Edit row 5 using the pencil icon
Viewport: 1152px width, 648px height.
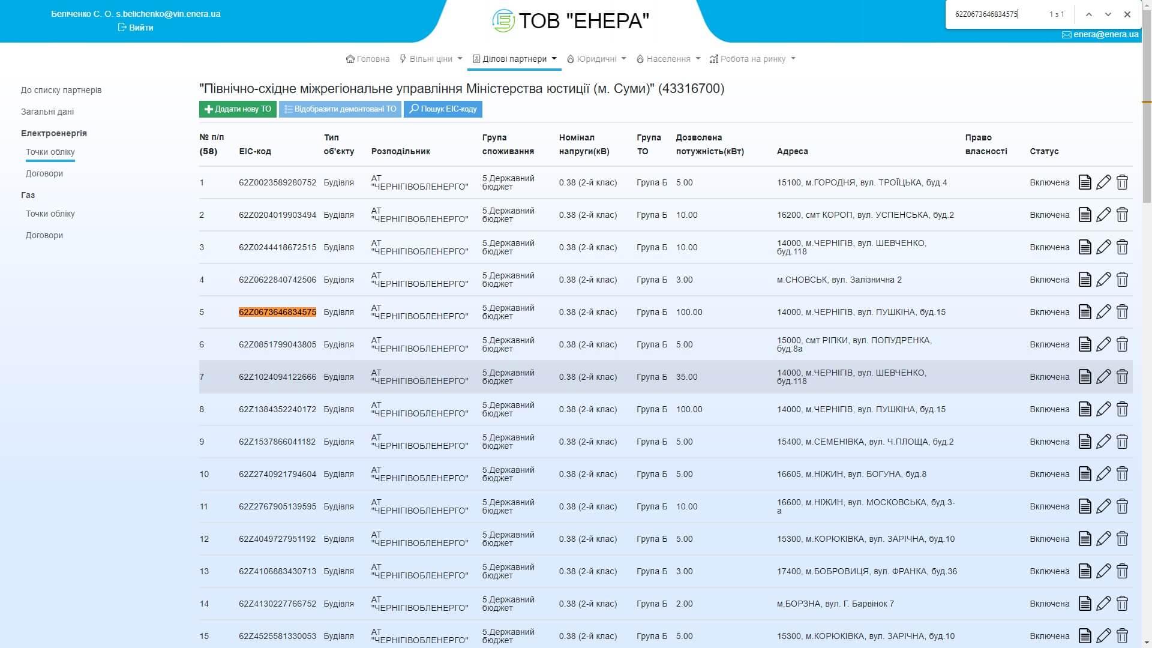[x=1103, y=312]
